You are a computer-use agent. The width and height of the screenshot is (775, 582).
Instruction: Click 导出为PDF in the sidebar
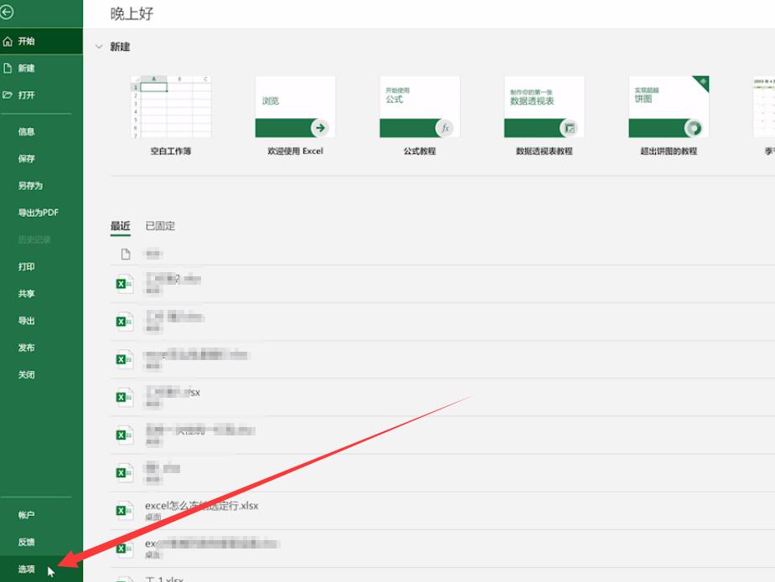pyautogui.click(x=38, y=213)
